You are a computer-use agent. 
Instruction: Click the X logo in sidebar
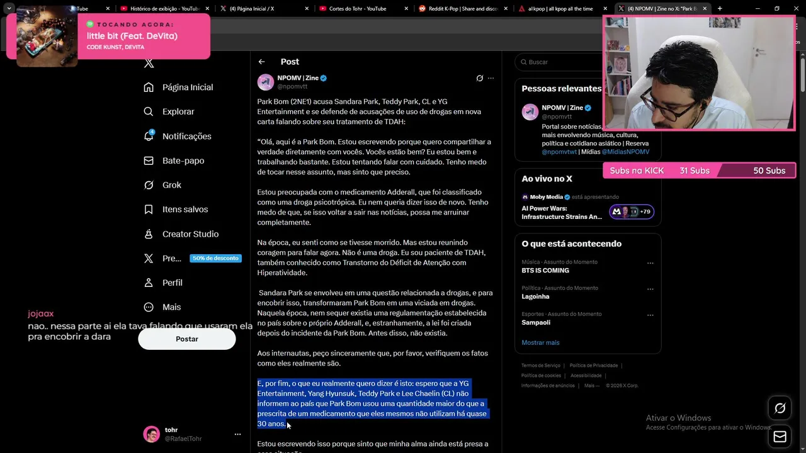coord(149,63)
